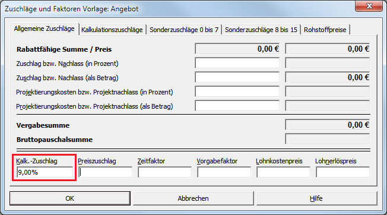Focus the Preiszuschlag input field
Screen dimensions: 387x215
106,172
